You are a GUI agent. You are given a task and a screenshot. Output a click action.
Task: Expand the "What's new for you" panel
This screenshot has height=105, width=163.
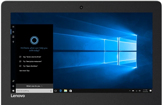click(35, 86)
